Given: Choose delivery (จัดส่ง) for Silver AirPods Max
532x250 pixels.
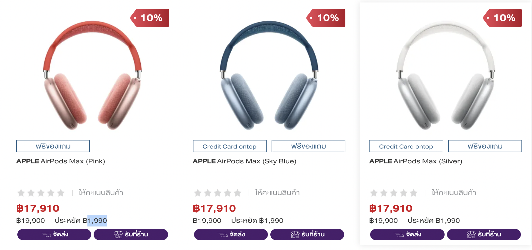Looking at the screenshot, I should point(407,235).
